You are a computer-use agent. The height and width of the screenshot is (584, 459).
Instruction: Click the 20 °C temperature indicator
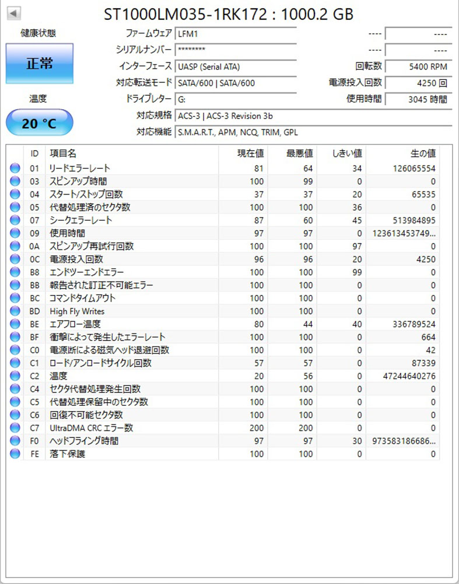[x=40, y=123]
